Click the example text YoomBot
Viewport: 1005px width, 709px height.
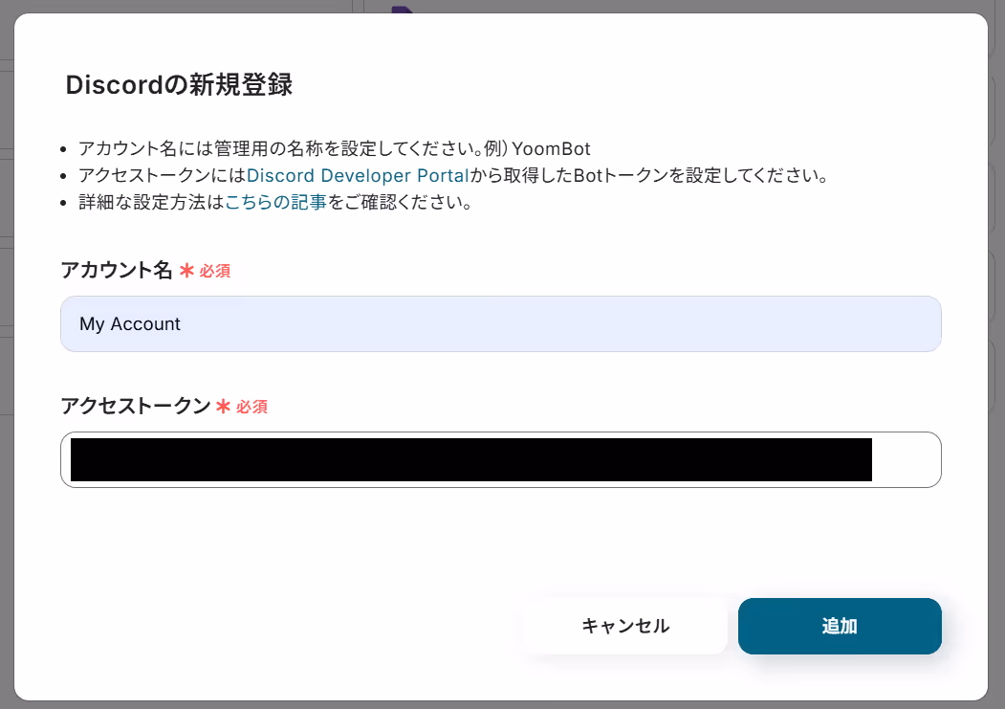click(x=551, y=148)
